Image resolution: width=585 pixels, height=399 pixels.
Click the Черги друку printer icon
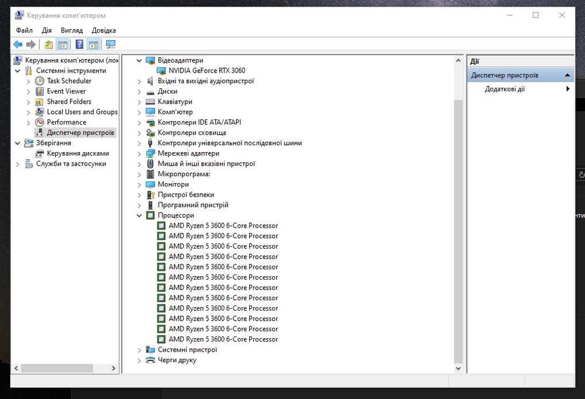click(150, 360)
